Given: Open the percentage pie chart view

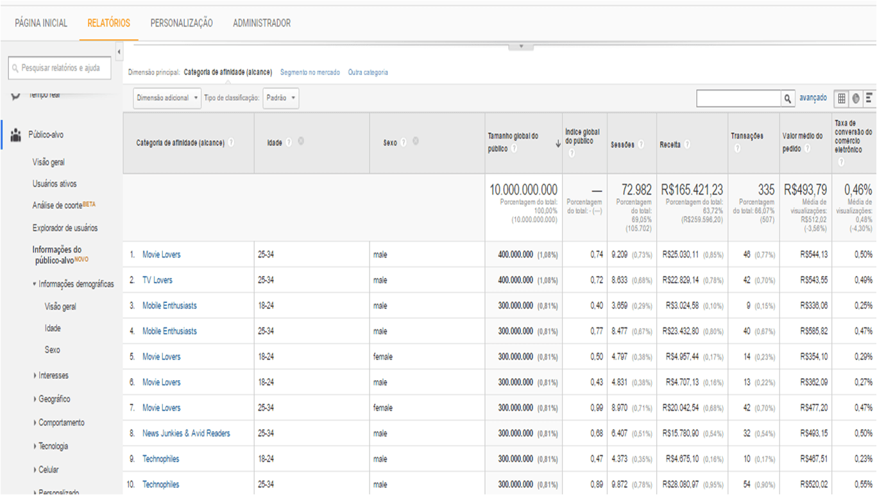Looking at the screenshot, I should pyautogui.click(x=856, y=98).
